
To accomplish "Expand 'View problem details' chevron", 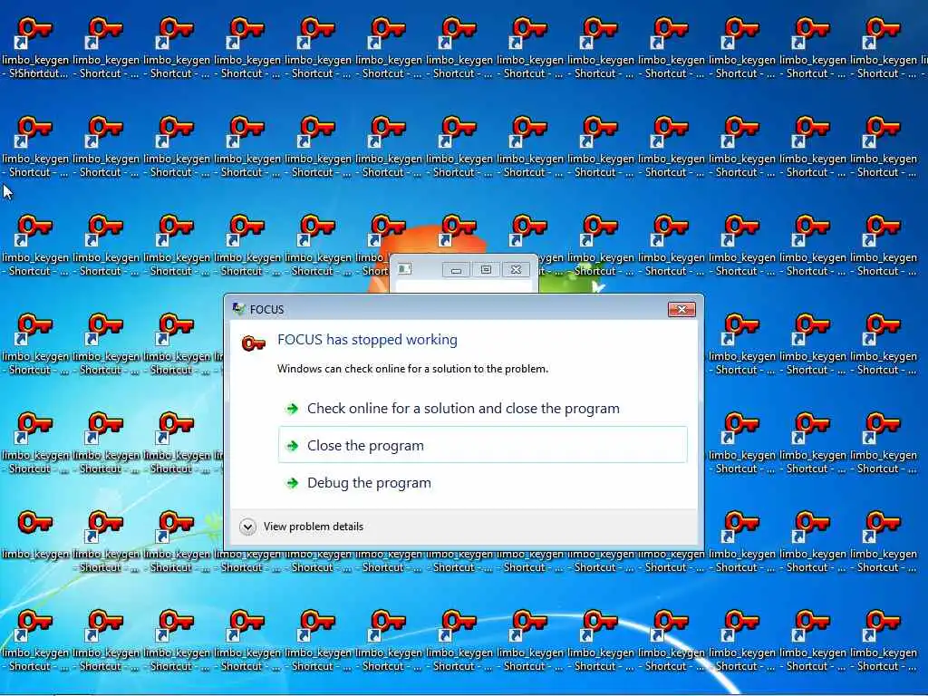I will point(247,527).
